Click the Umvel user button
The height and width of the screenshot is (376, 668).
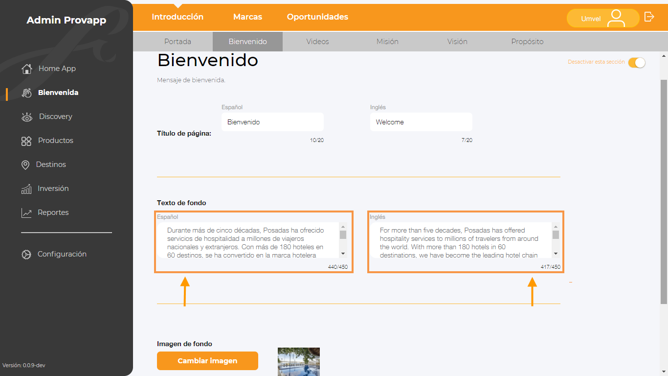click(602, 18)
